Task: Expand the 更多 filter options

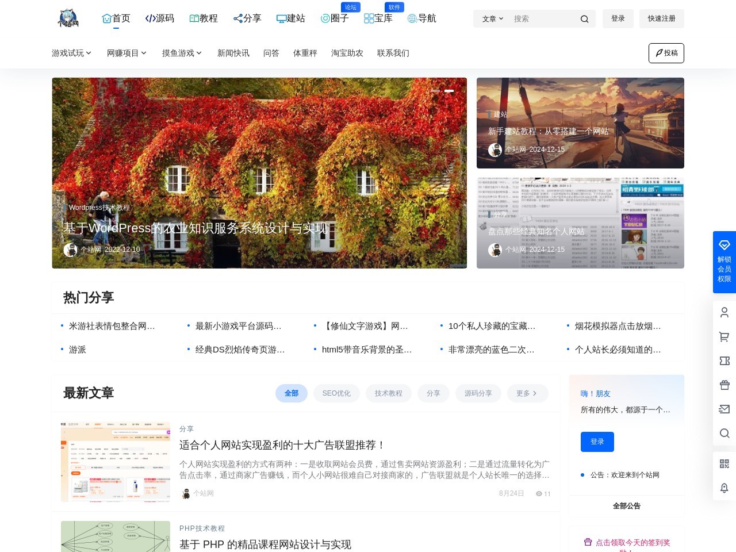Action: click(x=527, y=393)
